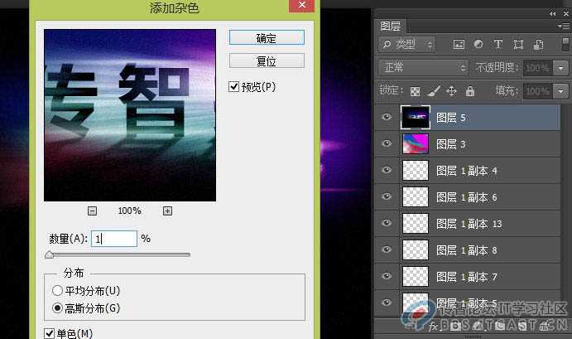The width and height of the screenshot is (572, 339).
Task: Click the shape layer filter icon
Action: pos(518,44)
